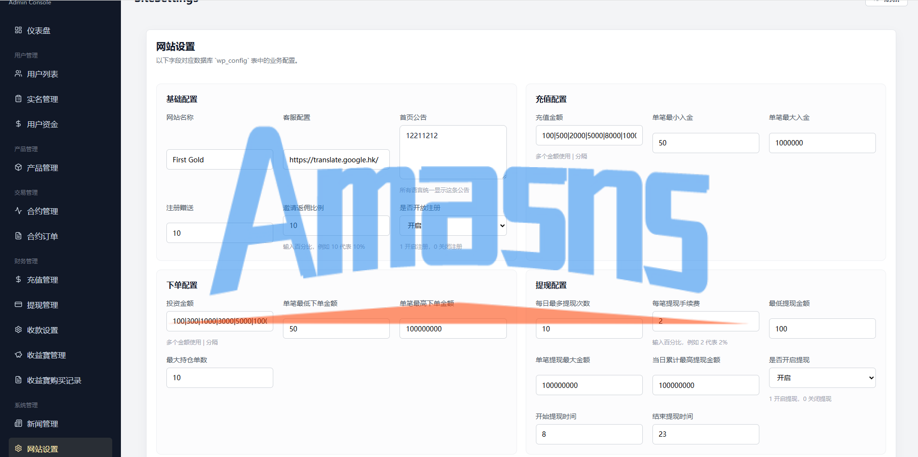Image resolution: width=918 pixels, height=457 pixels.
Task: Click the 收款设置 gear icon
Action: [x=18, y=329]
